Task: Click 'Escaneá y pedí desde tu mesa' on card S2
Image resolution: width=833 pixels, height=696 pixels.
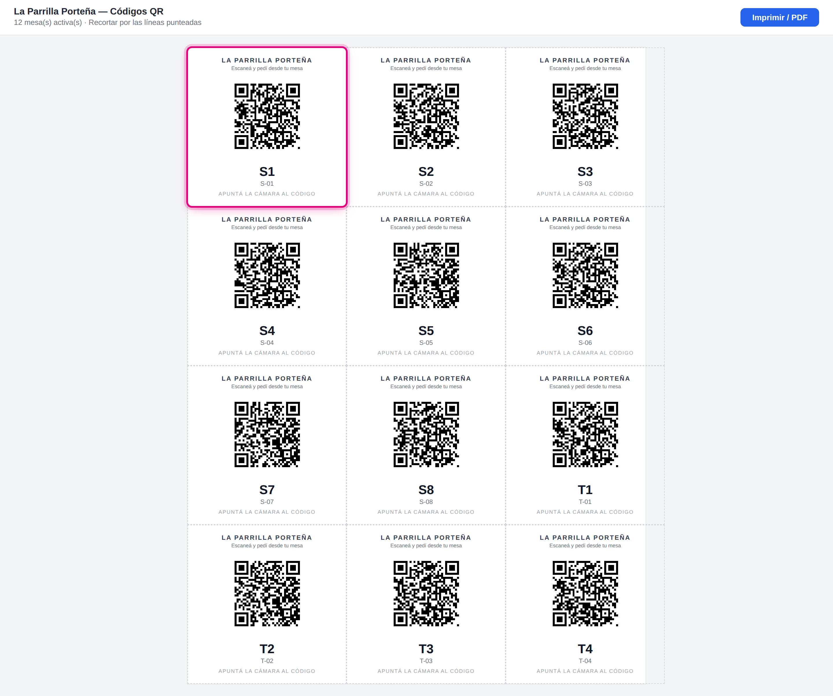Action: point(426,68)
